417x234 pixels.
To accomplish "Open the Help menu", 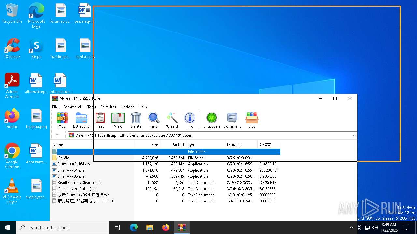I will (143, 107).
